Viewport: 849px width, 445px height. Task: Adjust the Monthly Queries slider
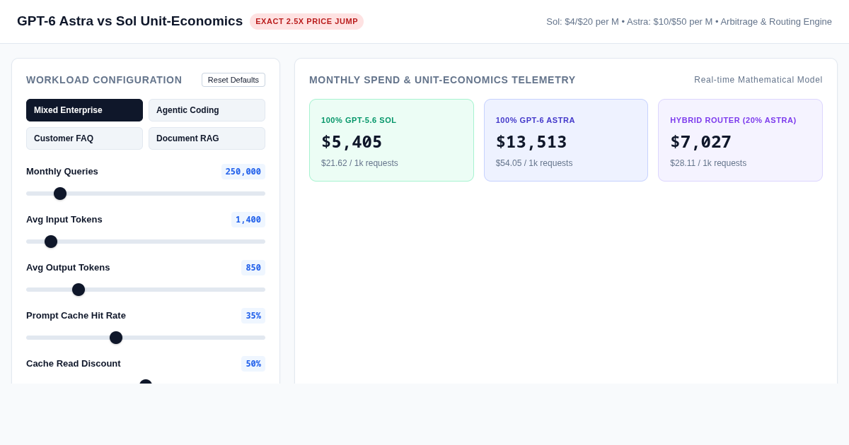146,194
